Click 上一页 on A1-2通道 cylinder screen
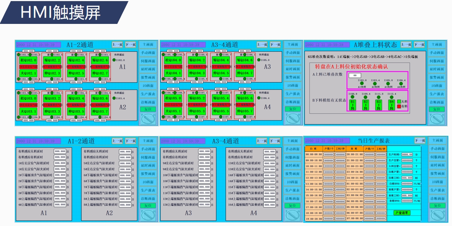The image size is (452, 226). [x=117, y=45]
